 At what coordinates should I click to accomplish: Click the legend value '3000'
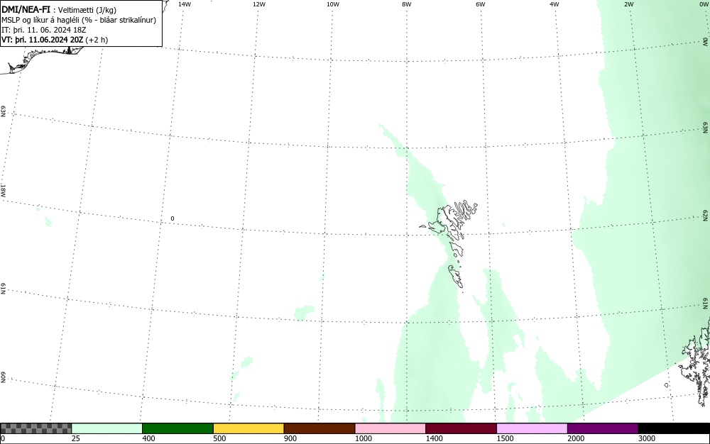(x=647, y=438)
